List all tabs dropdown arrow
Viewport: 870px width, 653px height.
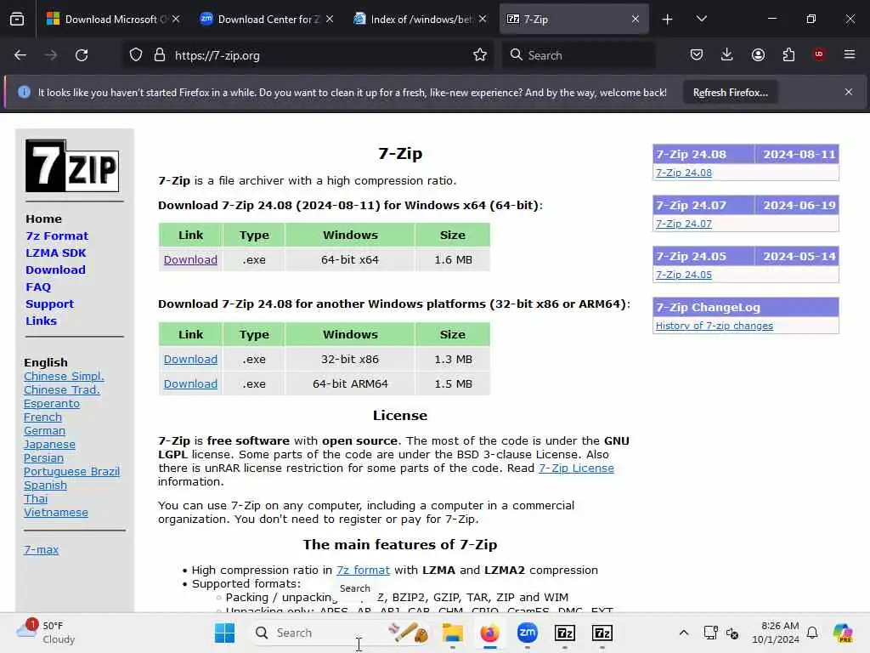point(701,19)
